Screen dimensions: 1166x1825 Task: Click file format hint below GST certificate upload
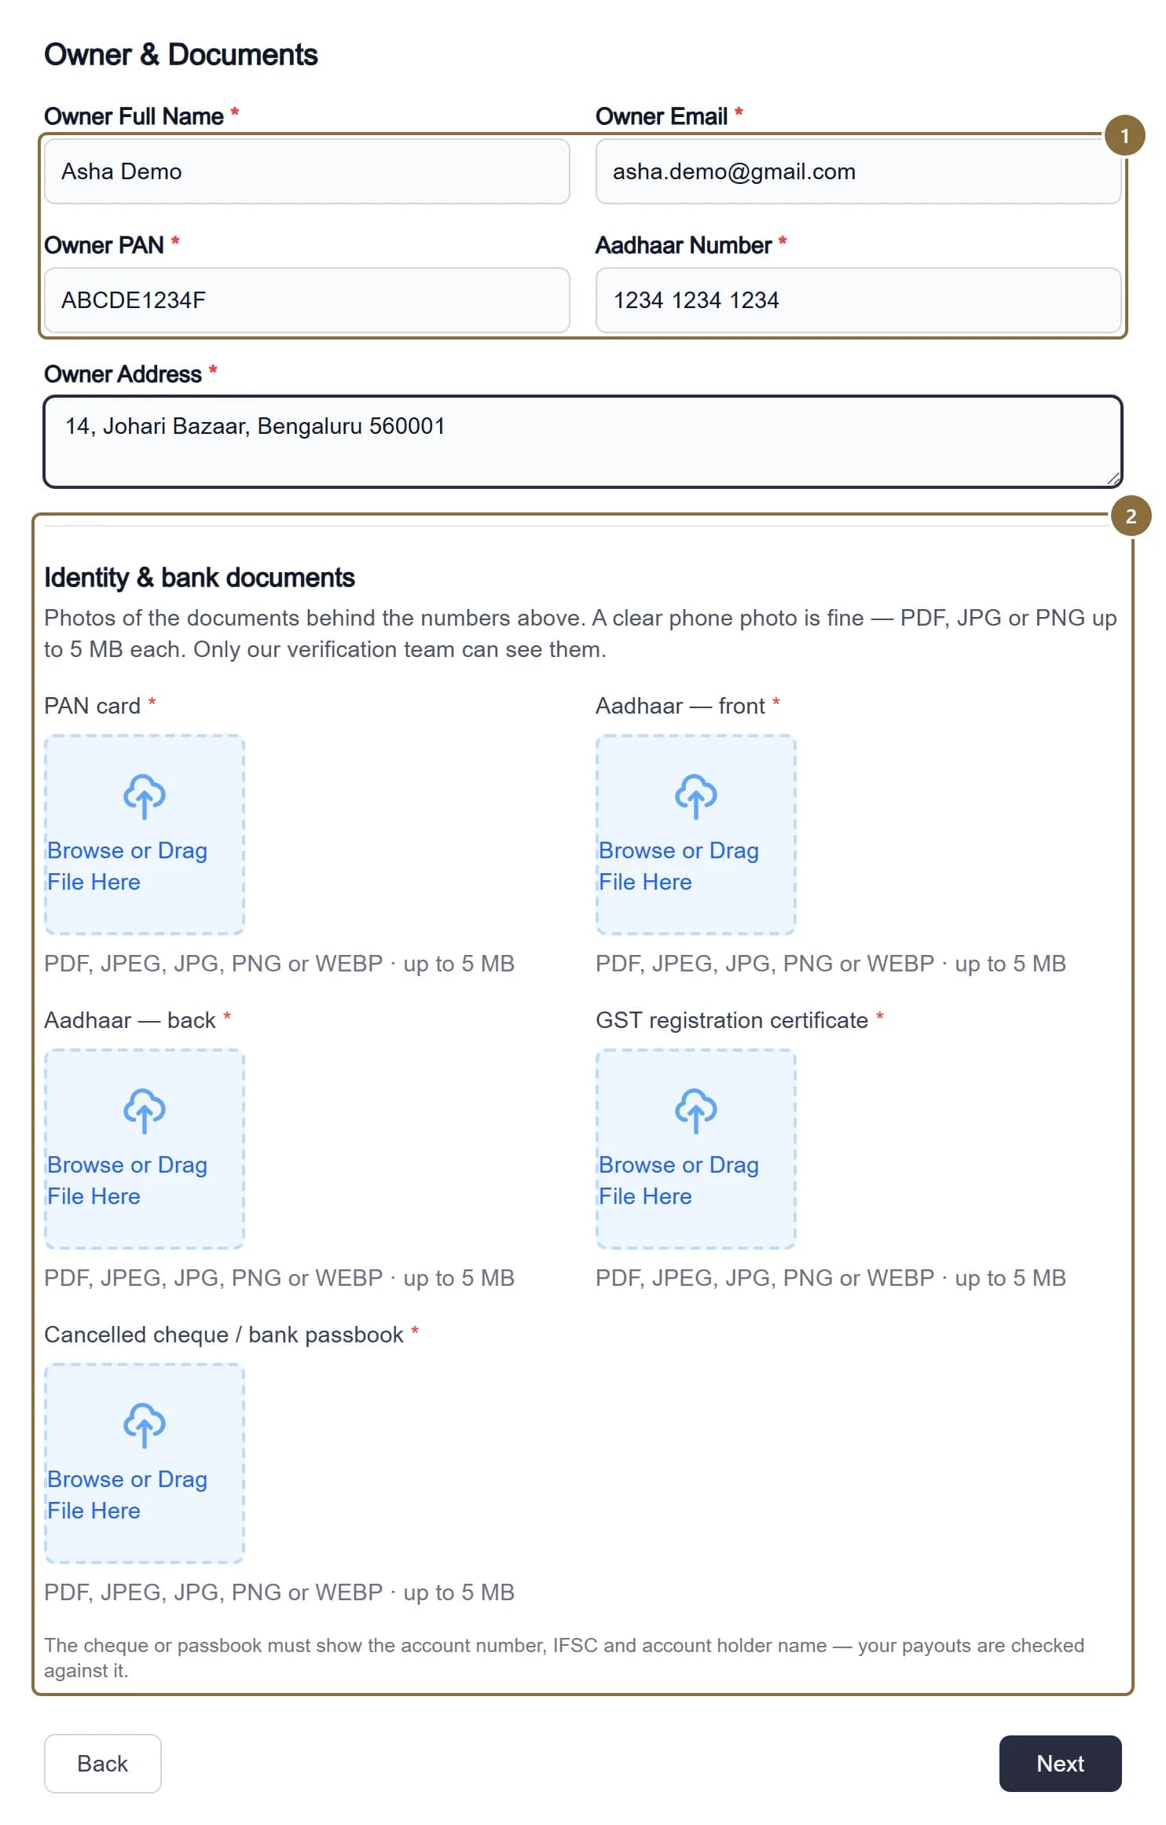point(831,1278)
